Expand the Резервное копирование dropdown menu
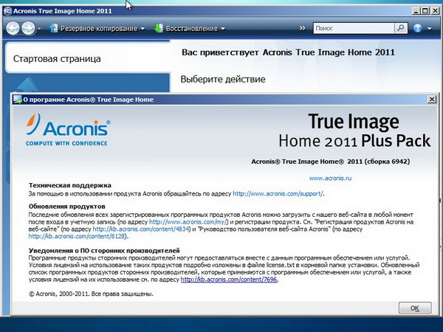 pos(142,29)
